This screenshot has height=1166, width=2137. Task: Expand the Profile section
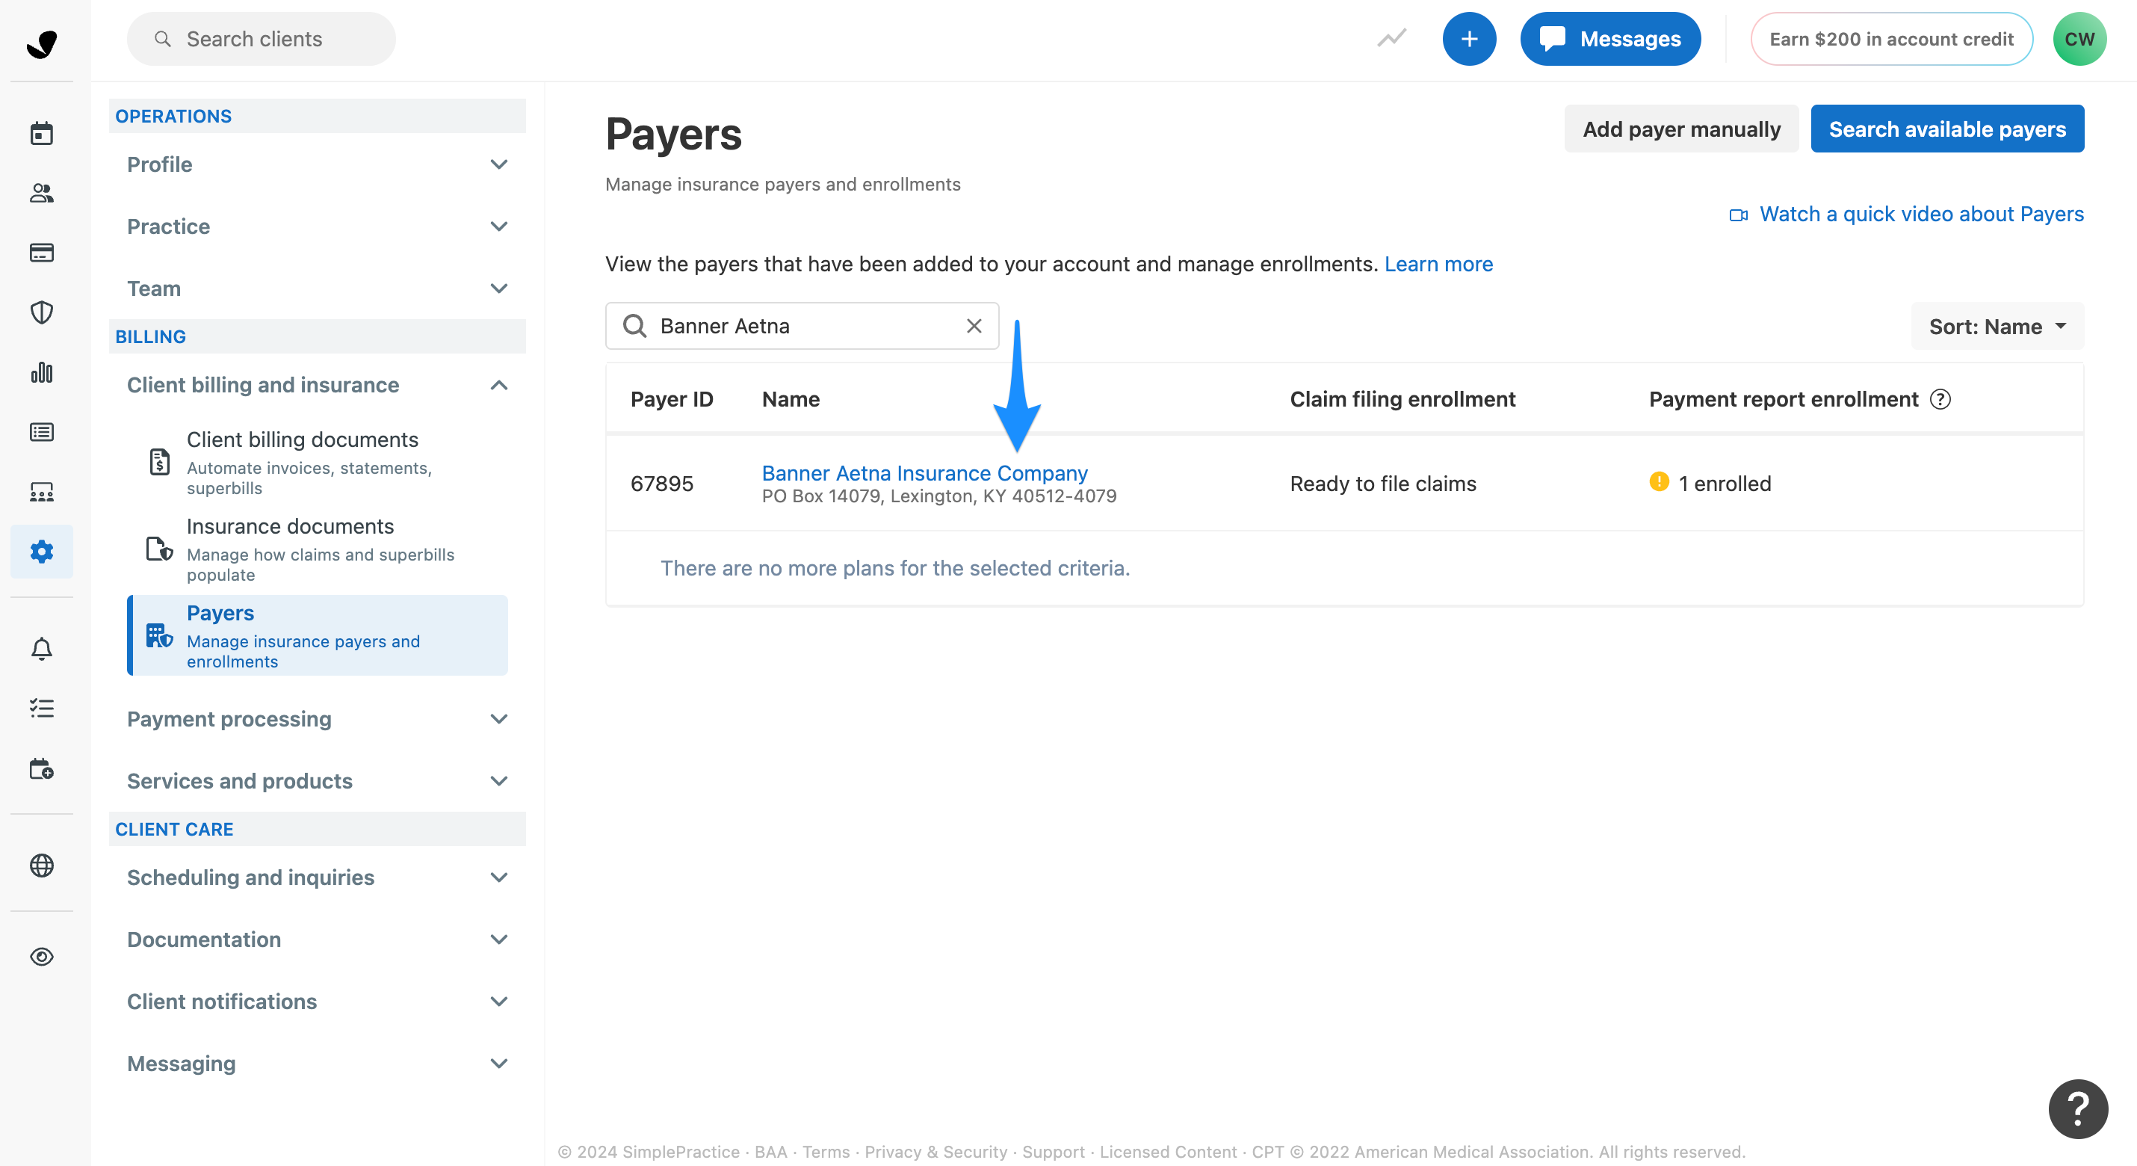click(x=317, y=164)
